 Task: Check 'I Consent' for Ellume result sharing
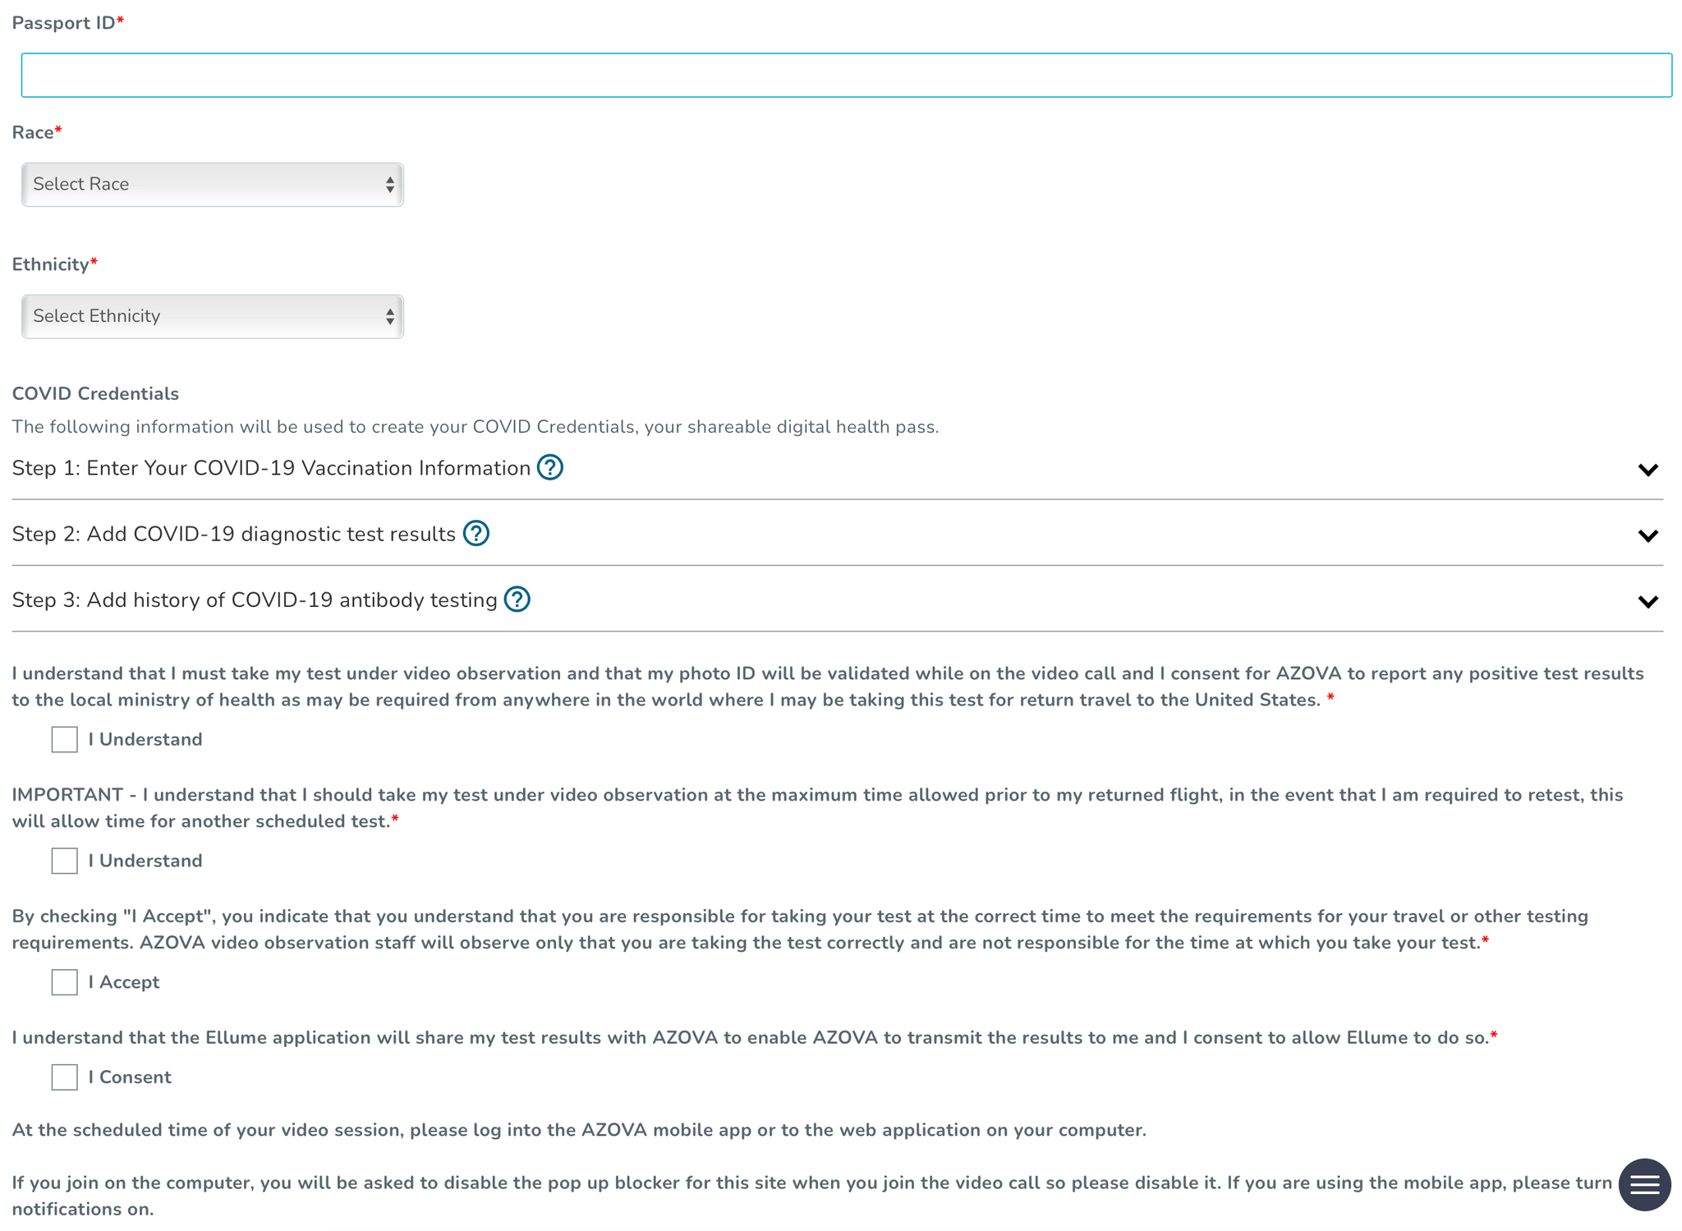point(63,1077)
